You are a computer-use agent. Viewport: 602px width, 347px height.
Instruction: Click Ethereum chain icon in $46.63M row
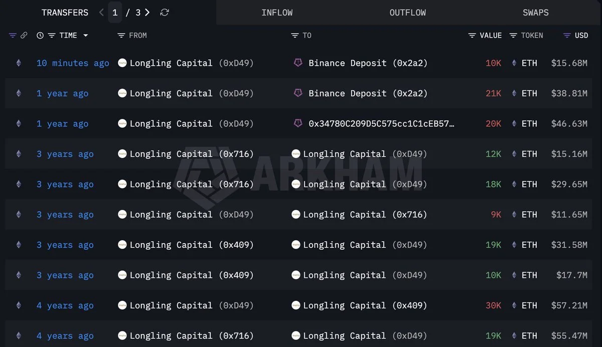(19, 124)
